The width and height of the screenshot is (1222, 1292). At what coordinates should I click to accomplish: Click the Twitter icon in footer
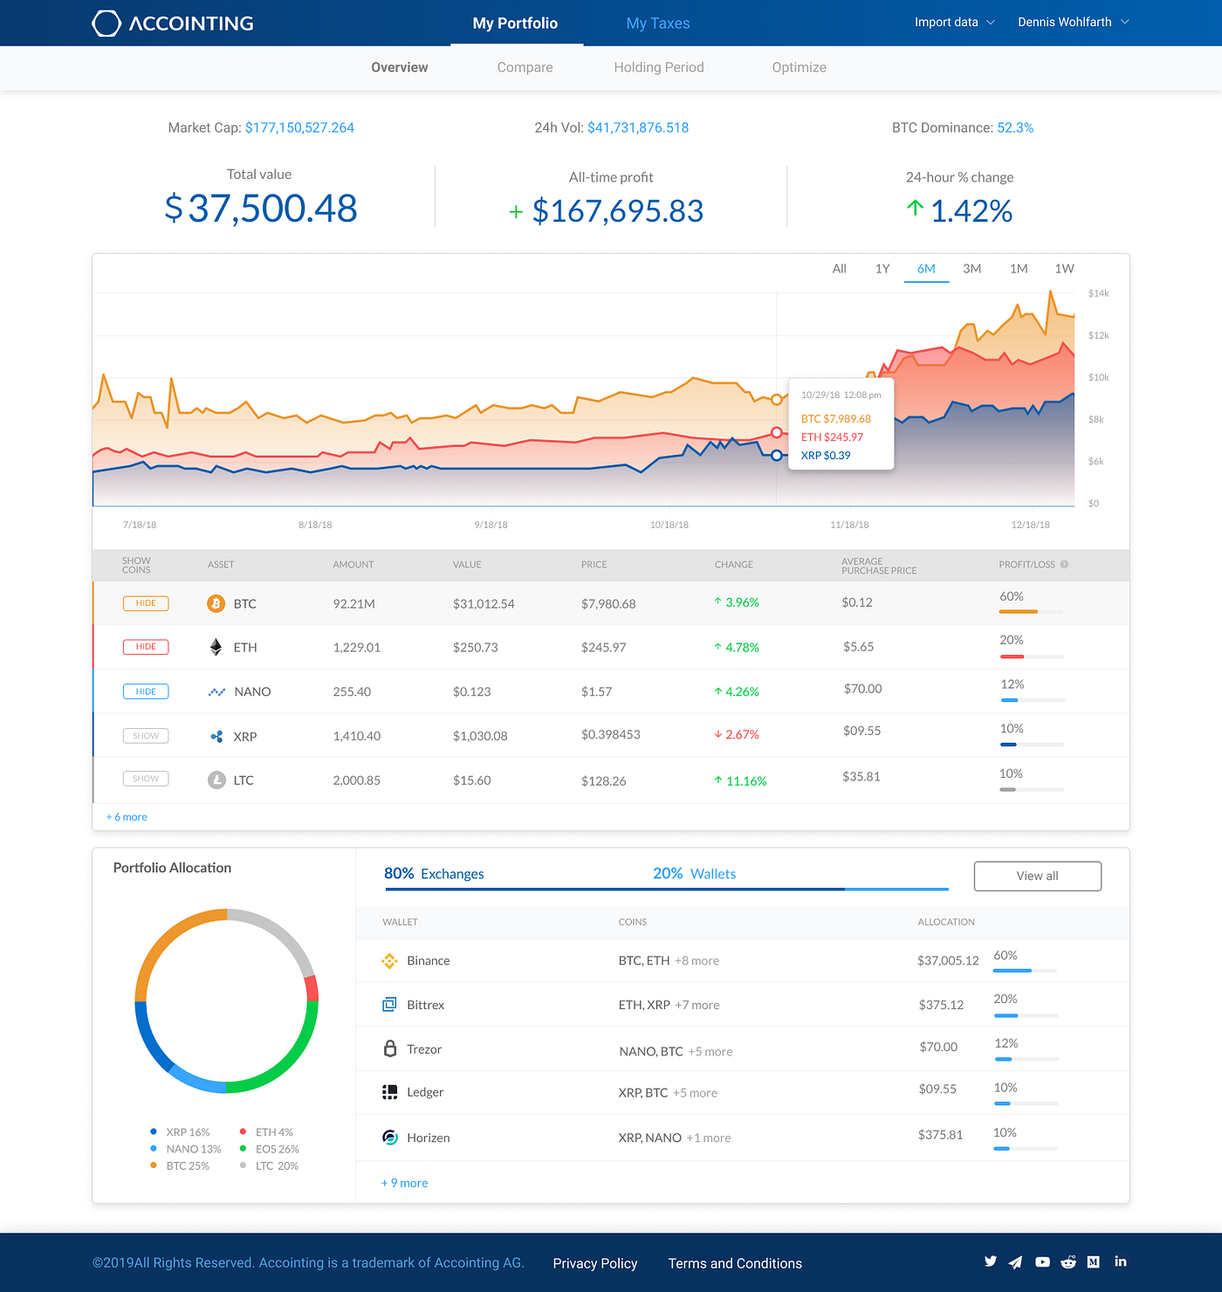[990, 1262]
